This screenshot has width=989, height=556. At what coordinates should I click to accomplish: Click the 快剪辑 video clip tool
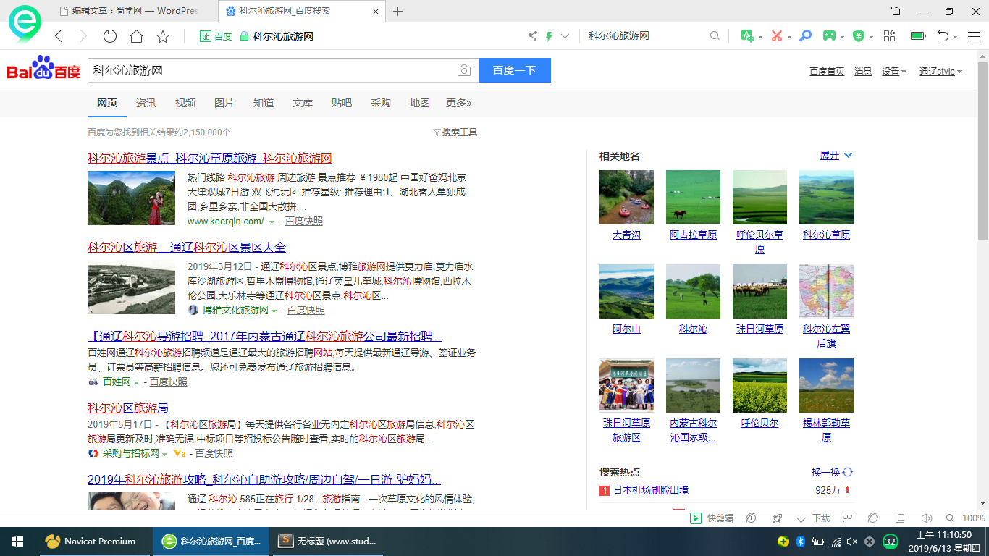pyautogui.click(x=712, y=518)
